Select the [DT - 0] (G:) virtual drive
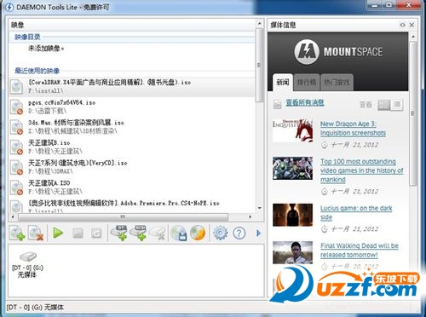 coord(27,265)
